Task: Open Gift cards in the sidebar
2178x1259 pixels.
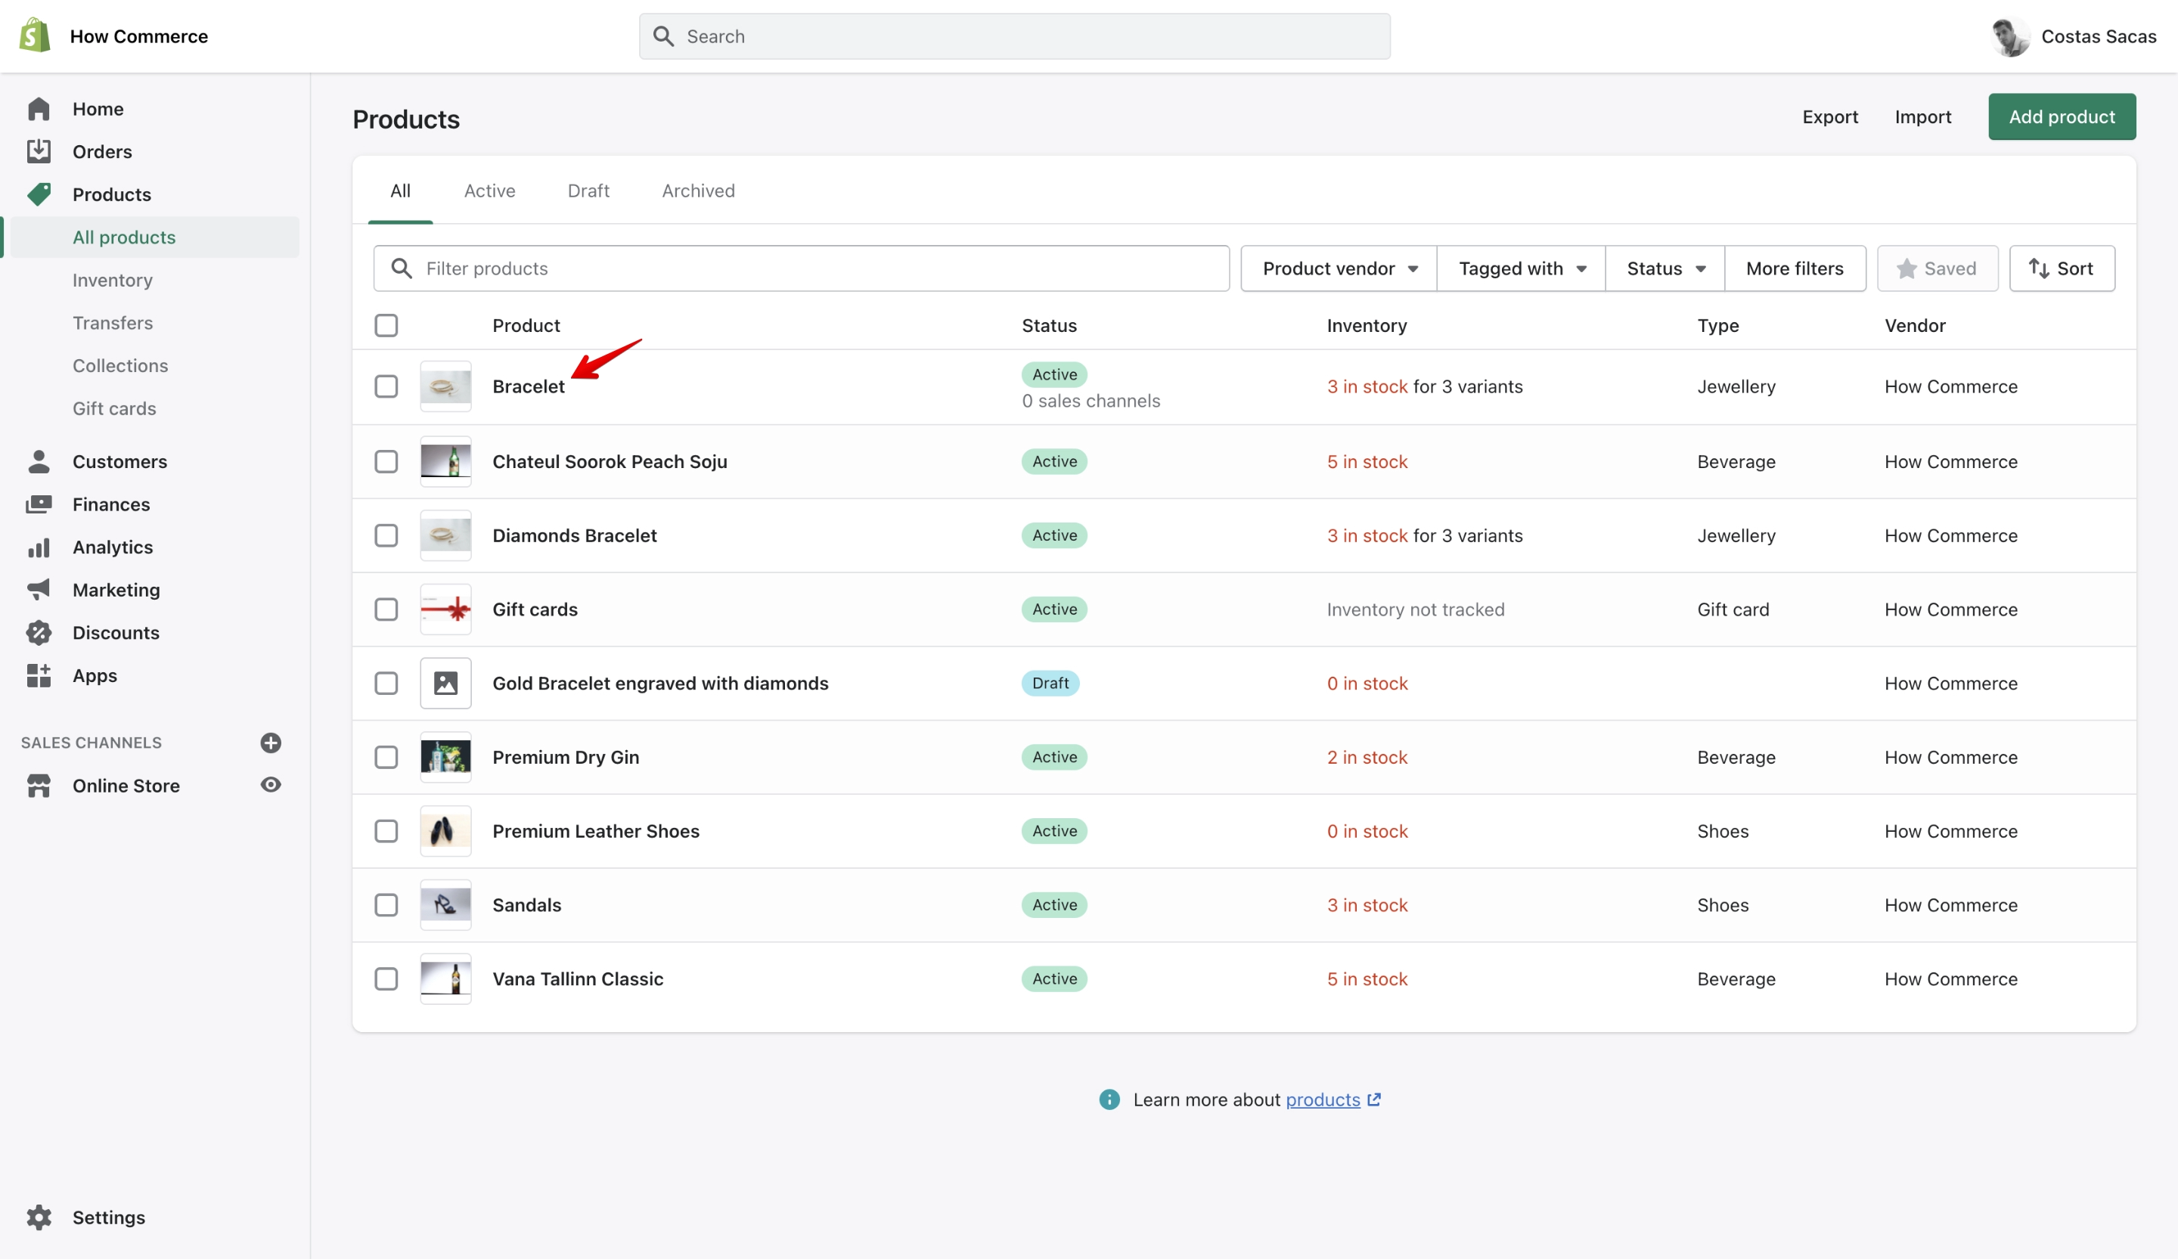Action: [x=114, y=408]
